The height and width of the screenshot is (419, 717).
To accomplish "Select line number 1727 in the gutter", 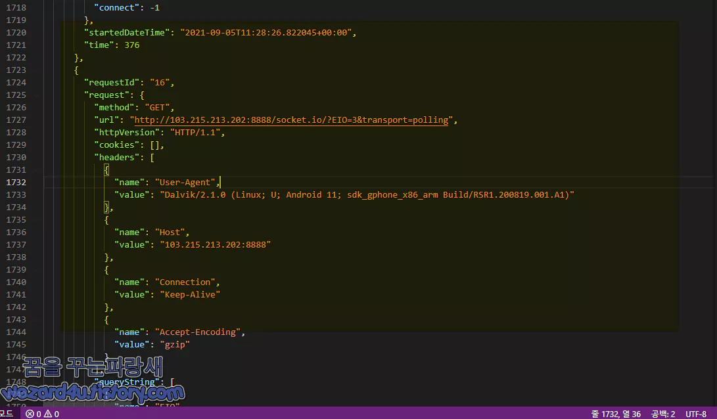I will (16, 120).
